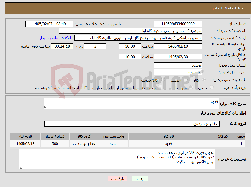Click the گروه کالا column header
The height and width of the screenshot is (187, 251).
(x=84, y=136)
